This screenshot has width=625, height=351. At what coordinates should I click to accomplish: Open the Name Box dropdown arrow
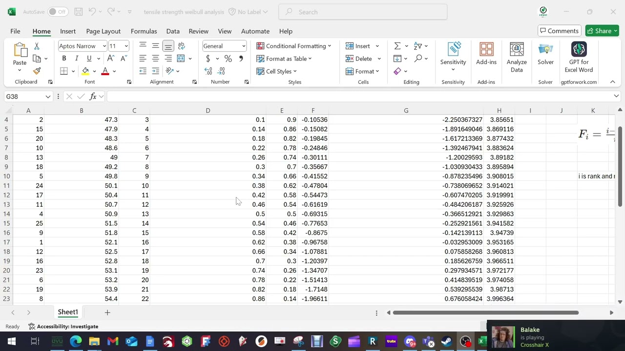pyautogui.click(x=48, y=97)
